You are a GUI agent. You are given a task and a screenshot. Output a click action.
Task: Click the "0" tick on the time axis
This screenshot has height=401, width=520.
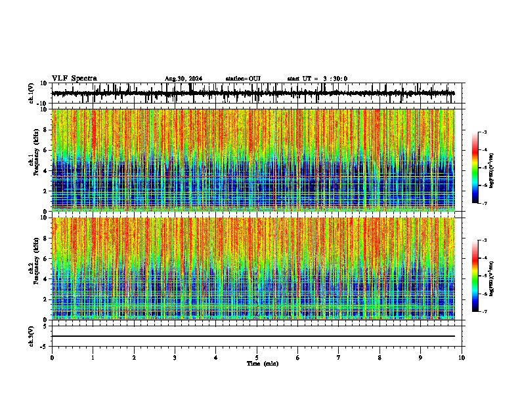52,358
